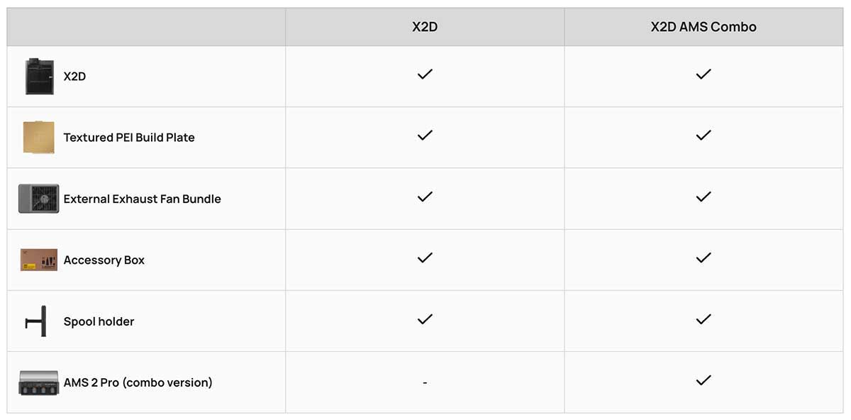Click X2D column checkmark for Spool holder

pos(425,319)
